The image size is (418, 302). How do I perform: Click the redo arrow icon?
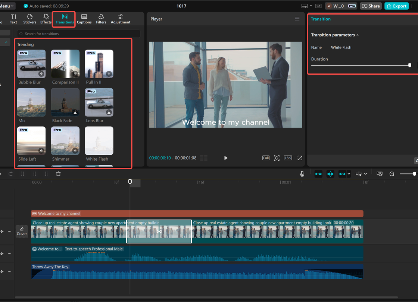pos(10,174)
